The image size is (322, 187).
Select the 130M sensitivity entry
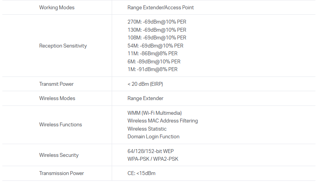[157, 30]
